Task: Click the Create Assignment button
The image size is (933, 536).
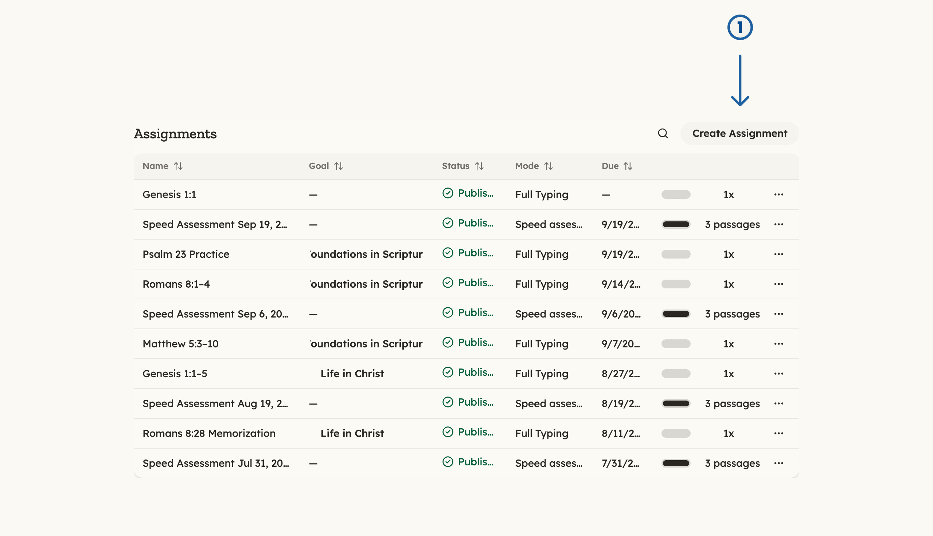Action: 739,133
